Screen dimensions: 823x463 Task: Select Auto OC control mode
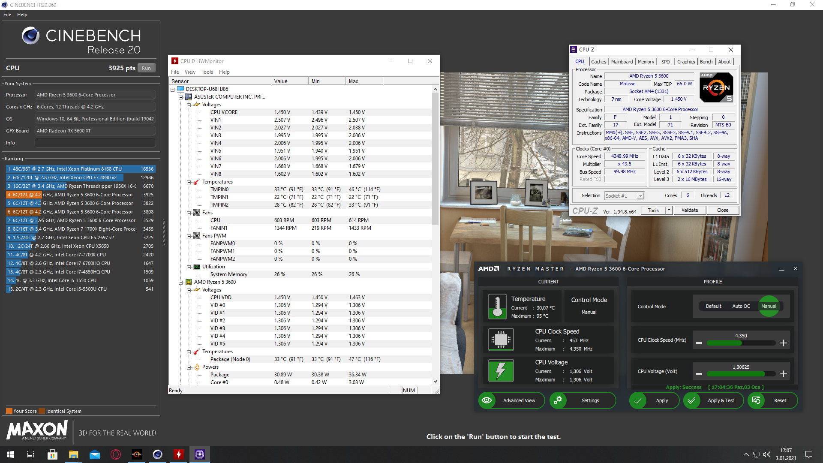coord(741,306)
